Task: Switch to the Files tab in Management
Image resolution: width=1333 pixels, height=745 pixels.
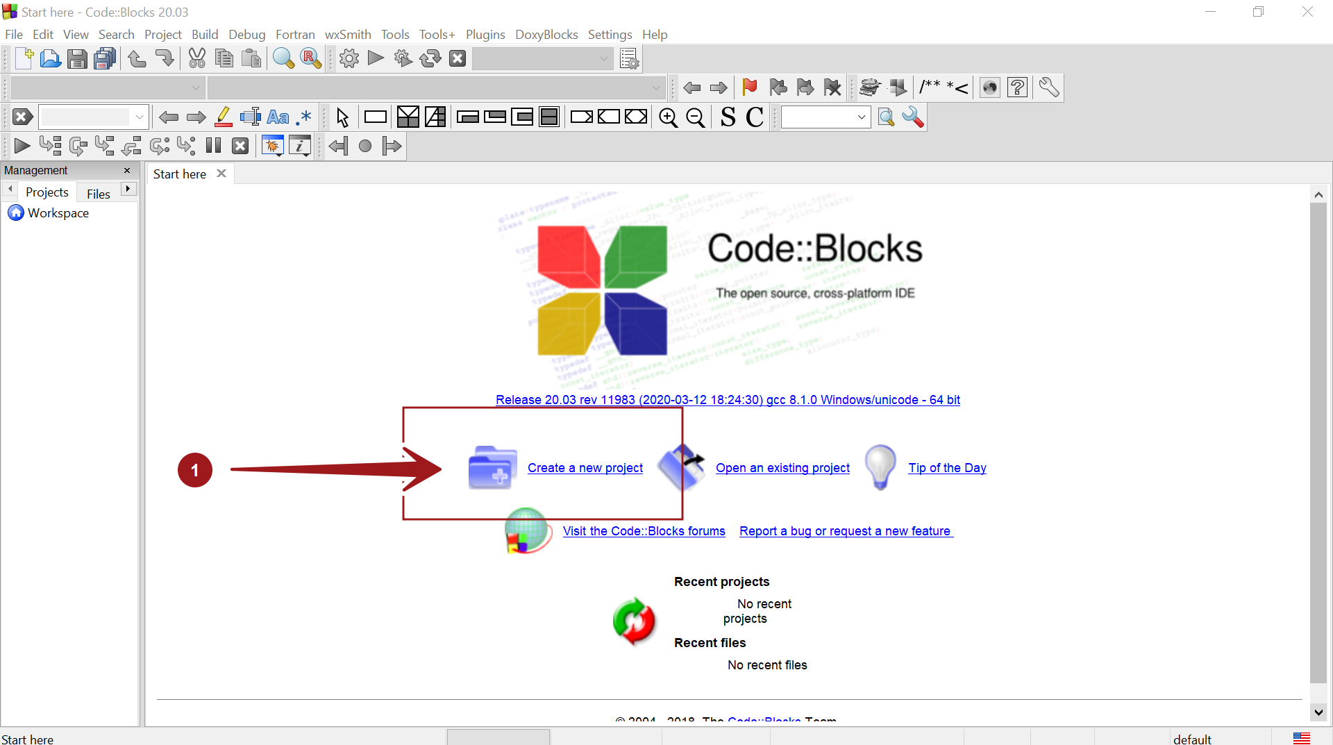Action: pyautogui.click(x=99, y=194)
